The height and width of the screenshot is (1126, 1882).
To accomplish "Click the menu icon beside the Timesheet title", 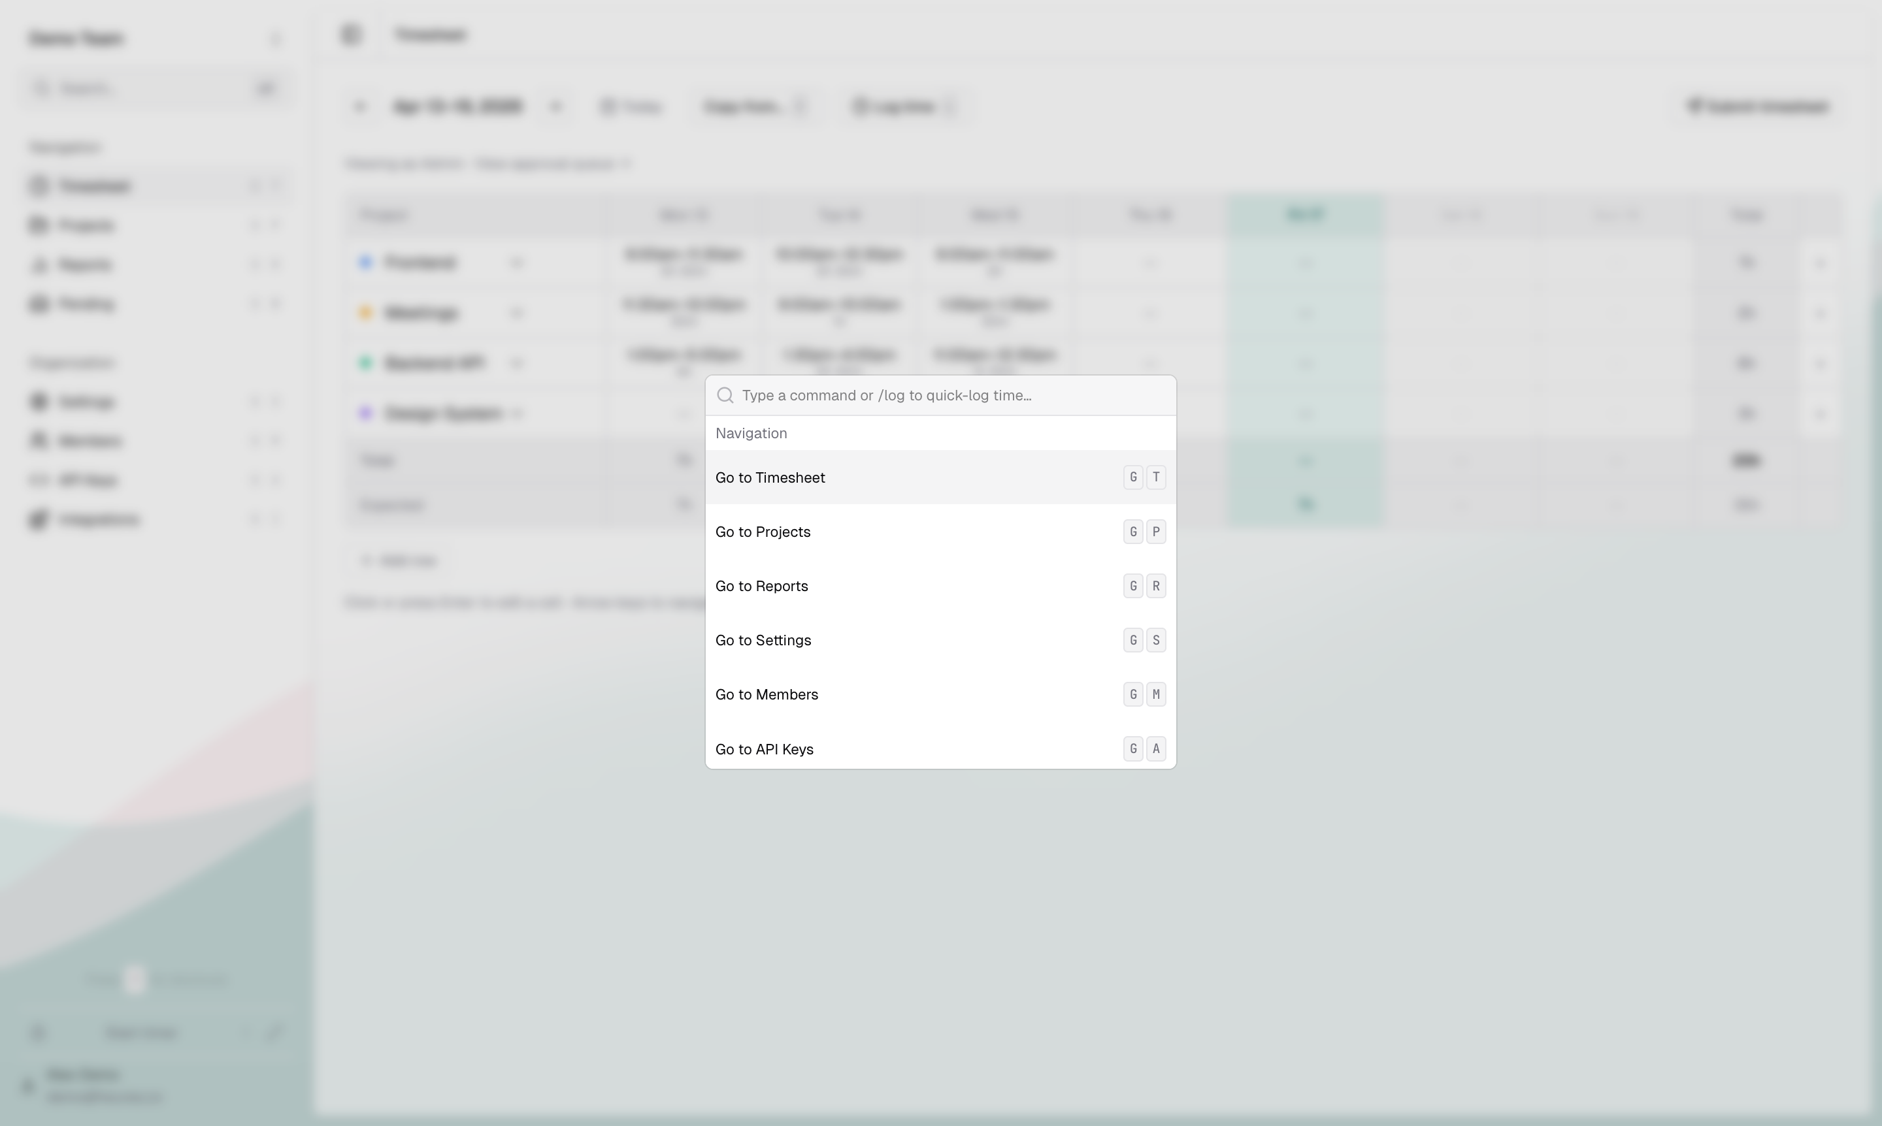I will pos(350,34).
